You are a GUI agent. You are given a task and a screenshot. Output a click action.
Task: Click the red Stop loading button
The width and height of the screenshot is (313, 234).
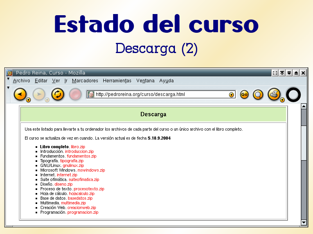(75, 94)
